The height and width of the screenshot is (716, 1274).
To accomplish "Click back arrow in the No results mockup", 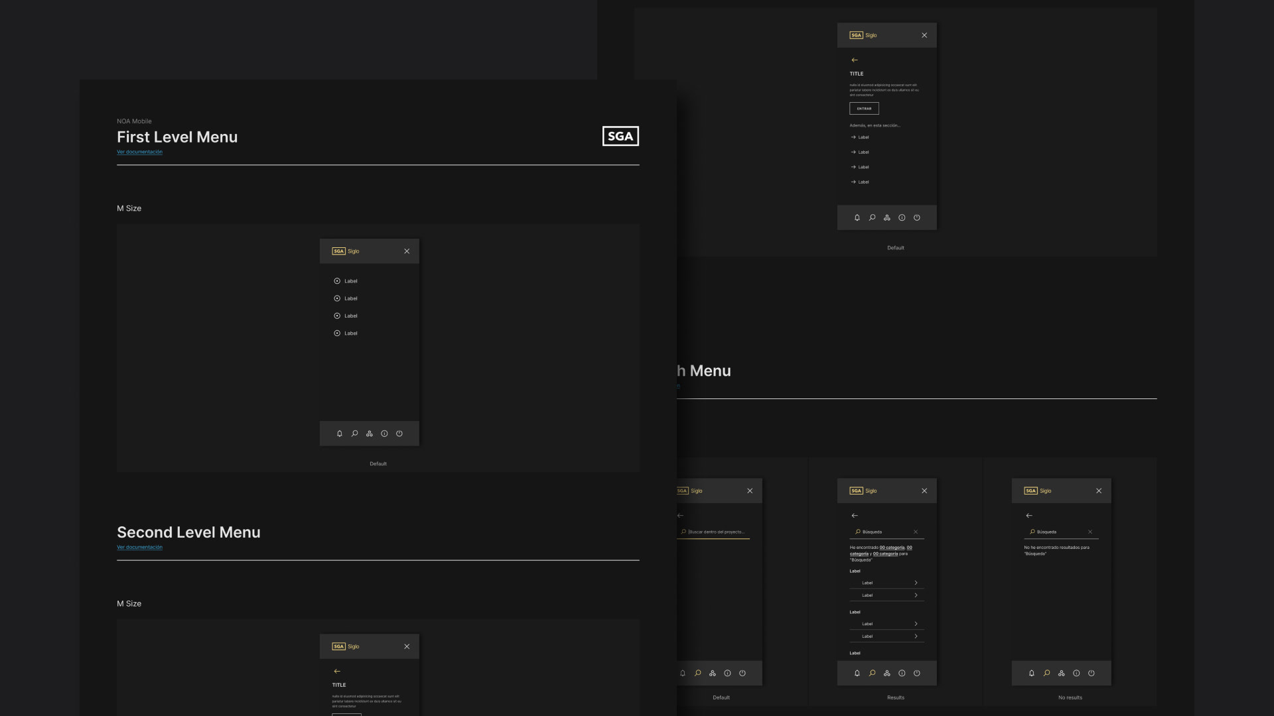I will point(1029,516).
